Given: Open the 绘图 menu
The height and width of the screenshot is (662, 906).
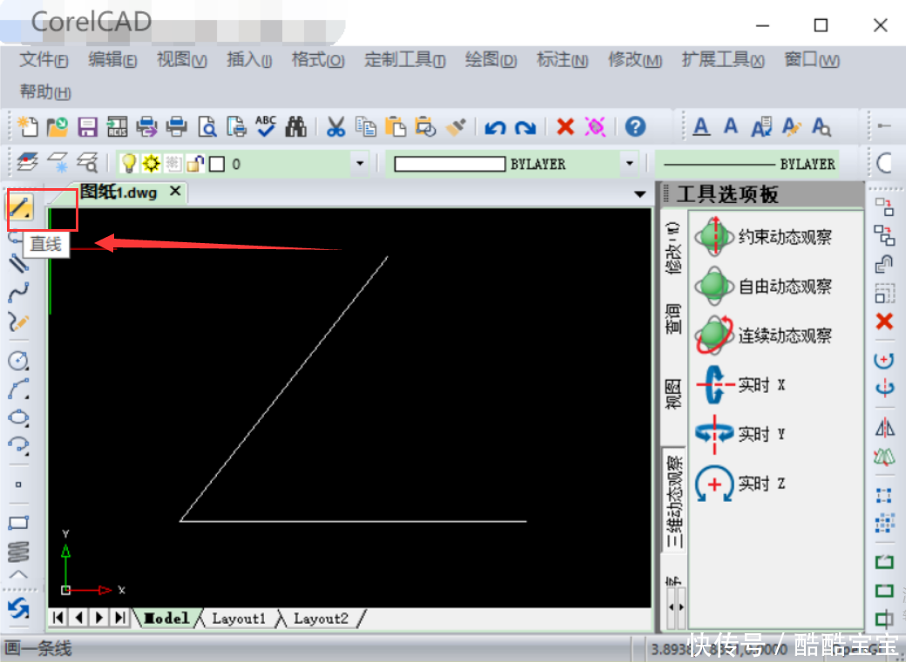Looking at the screenshot, I should (491, 59).
